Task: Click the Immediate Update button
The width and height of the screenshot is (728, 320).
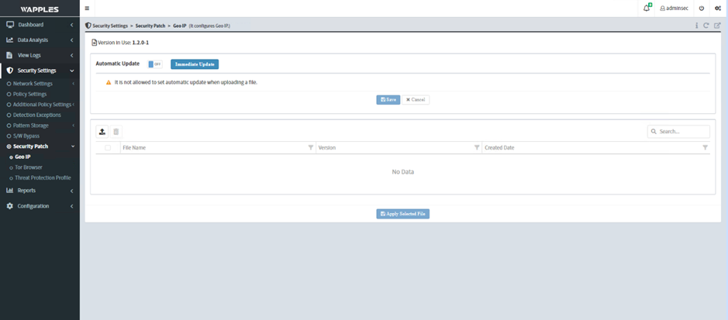Action: click(195, 64)
